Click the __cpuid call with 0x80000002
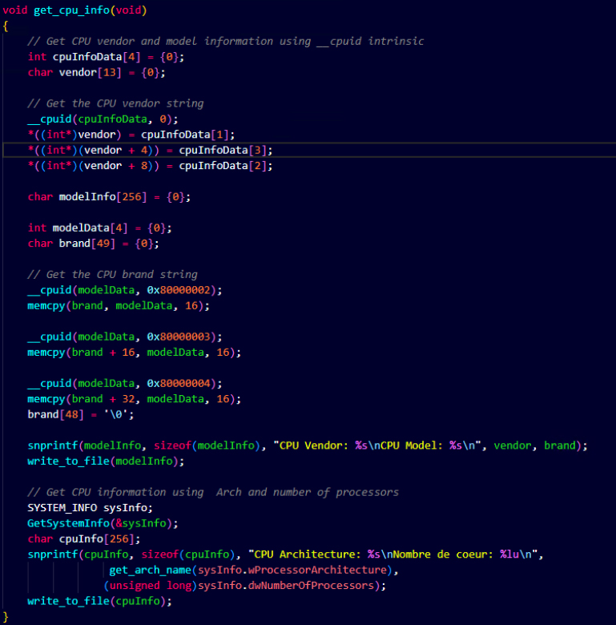 click(x=125, y=290)
